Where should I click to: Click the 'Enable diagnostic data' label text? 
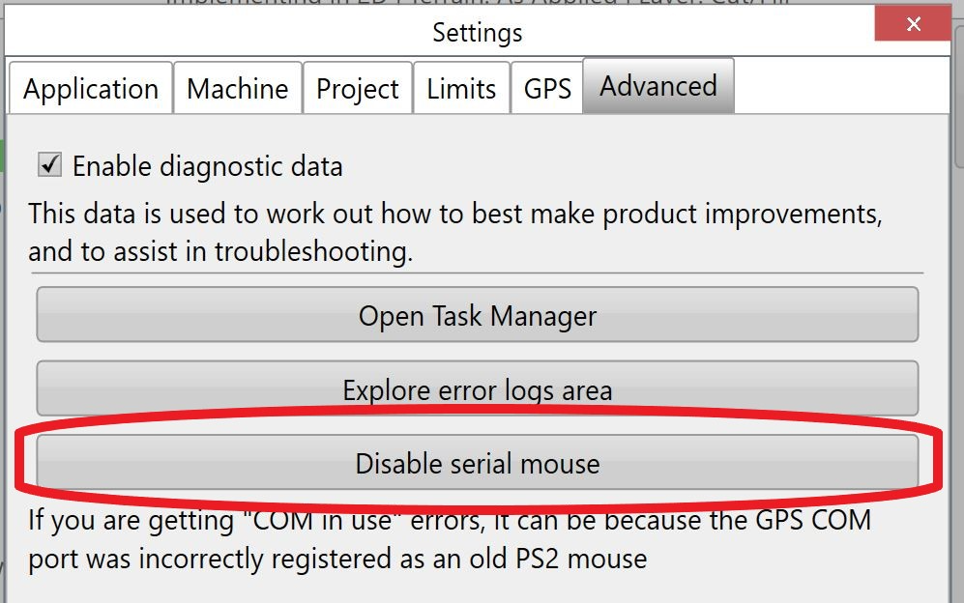tap(207, 166)
